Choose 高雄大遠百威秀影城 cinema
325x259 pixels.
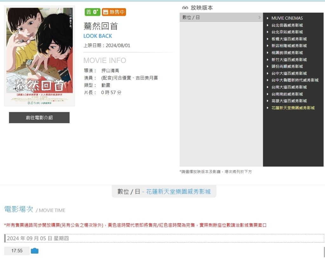coord(289,101)
